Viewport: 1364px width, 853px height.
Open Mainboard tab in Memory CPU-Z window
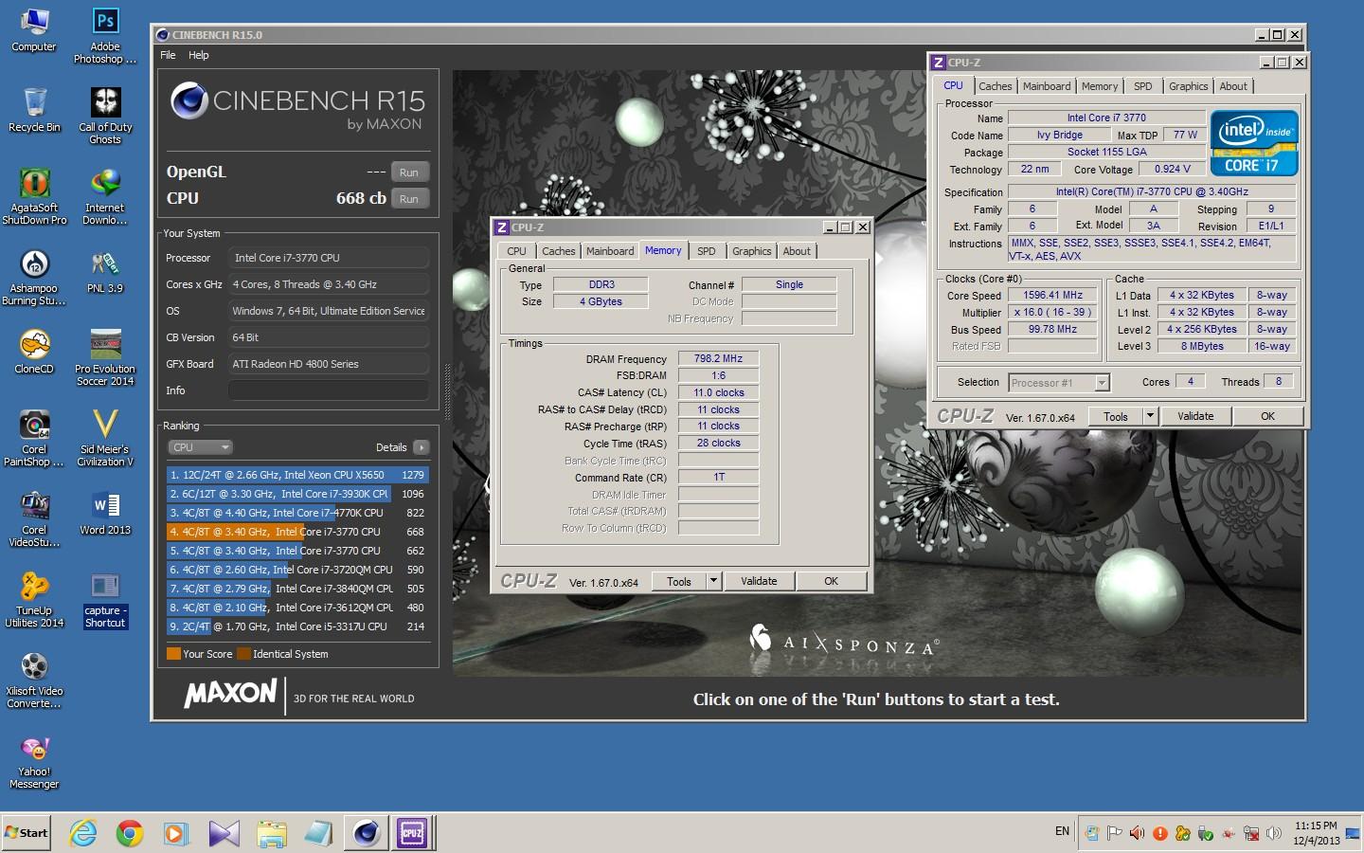pos(610,251)
